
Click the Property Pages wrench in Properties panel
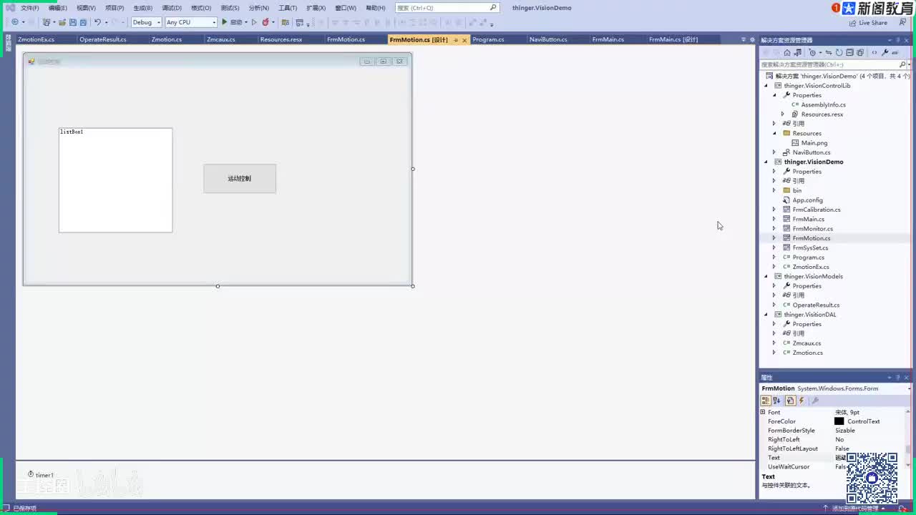tap(814, 401)
